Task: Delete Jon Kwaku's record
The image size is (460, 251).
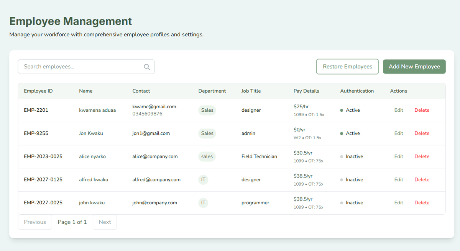Action: (422, 134)
